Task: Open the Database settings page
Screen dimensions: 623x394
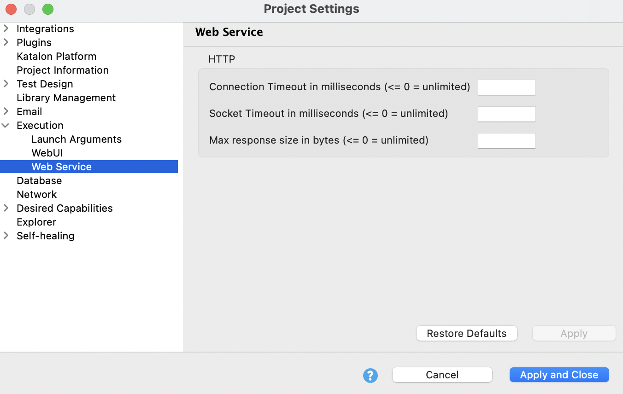Action: 39,180
